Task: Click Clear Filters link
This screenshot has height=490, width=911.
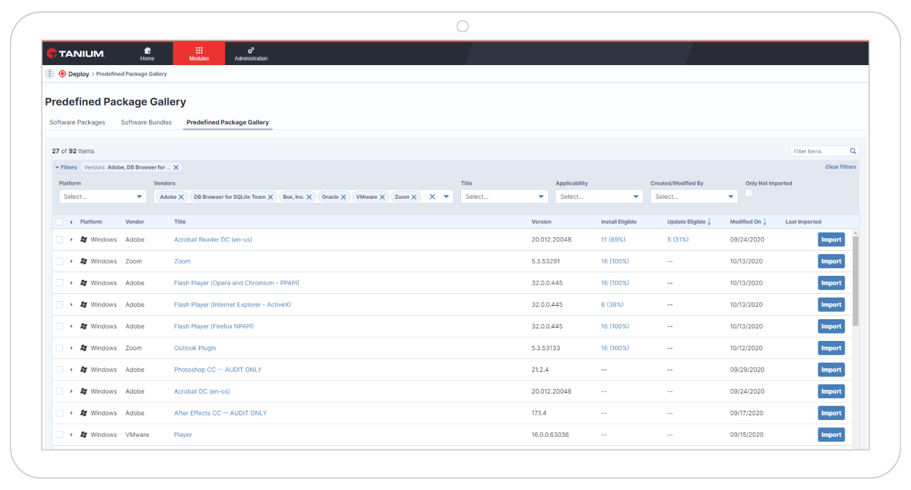Action: [x=841, y=167]
